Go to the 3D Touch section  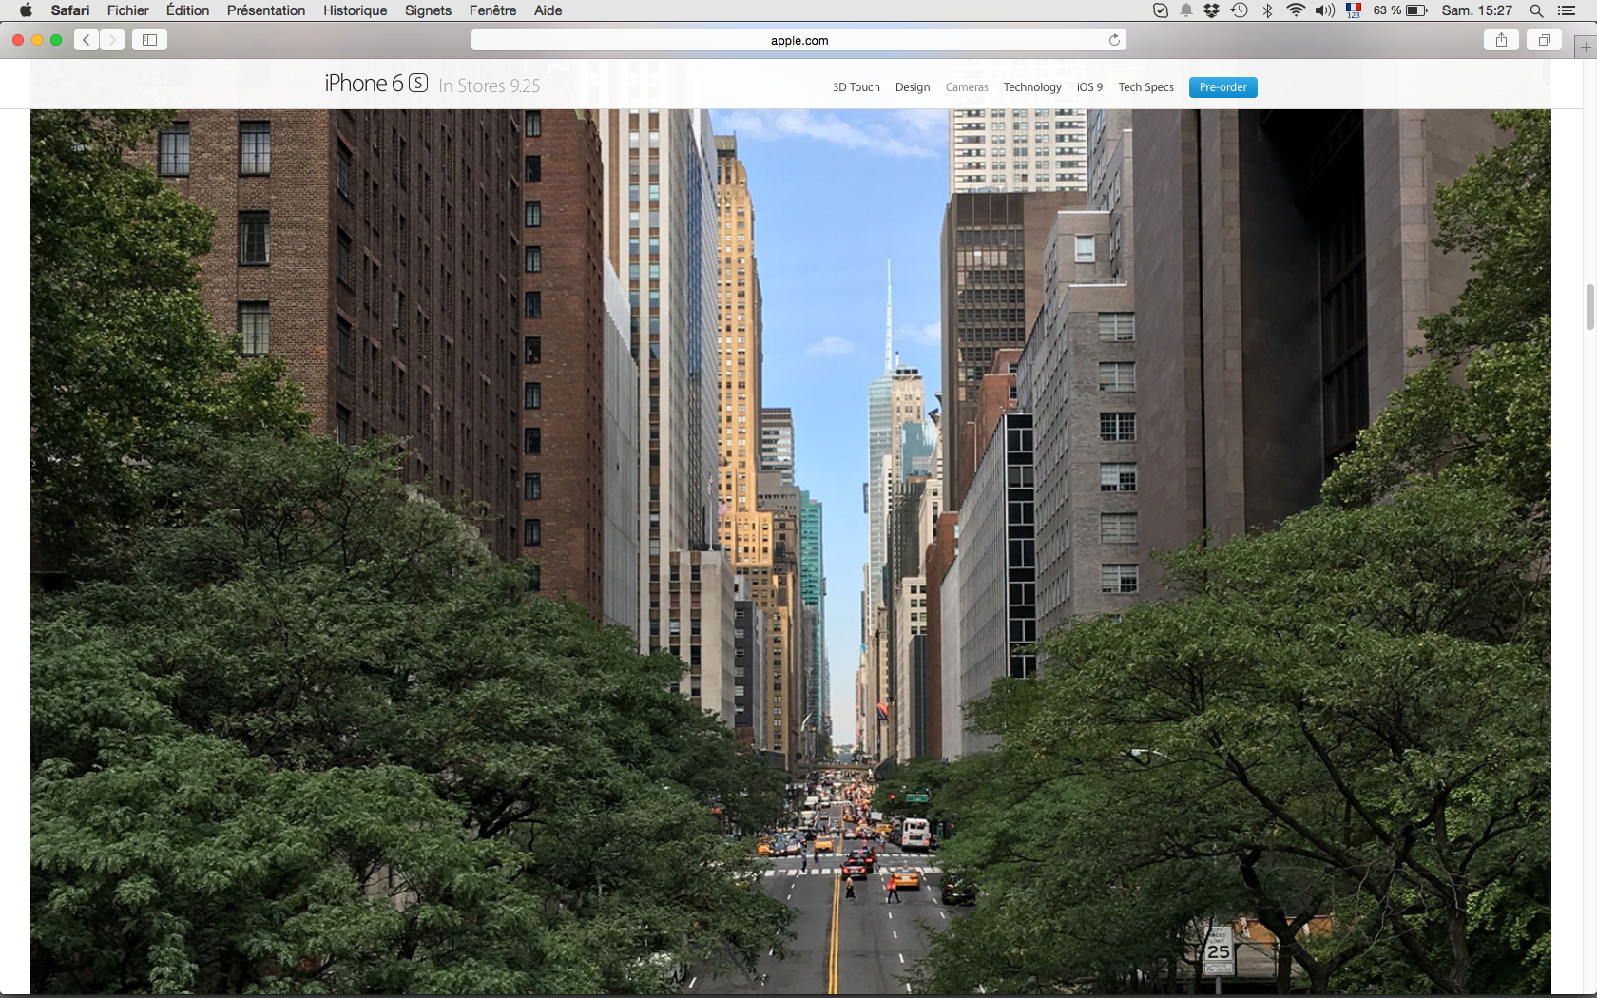tap(856, 87)
